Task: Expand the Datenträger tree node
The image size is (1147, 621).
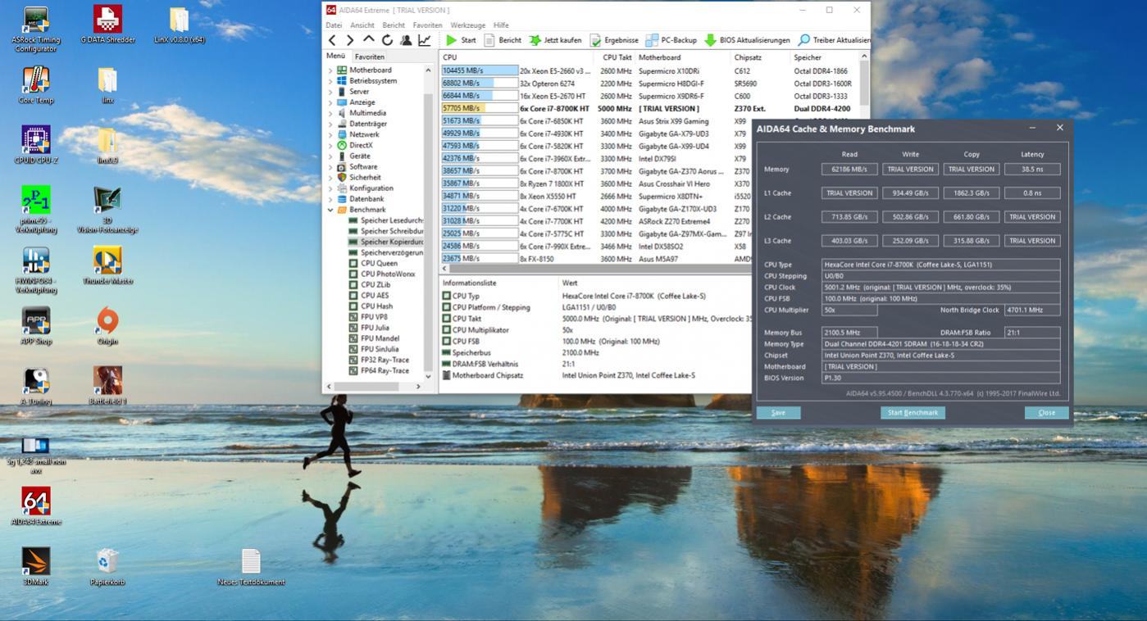Action: pos(330,124)
